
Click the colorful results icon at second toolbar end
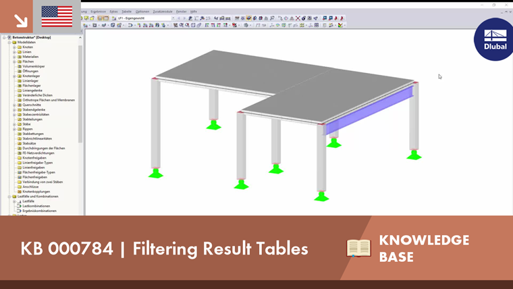pos(341,25)
